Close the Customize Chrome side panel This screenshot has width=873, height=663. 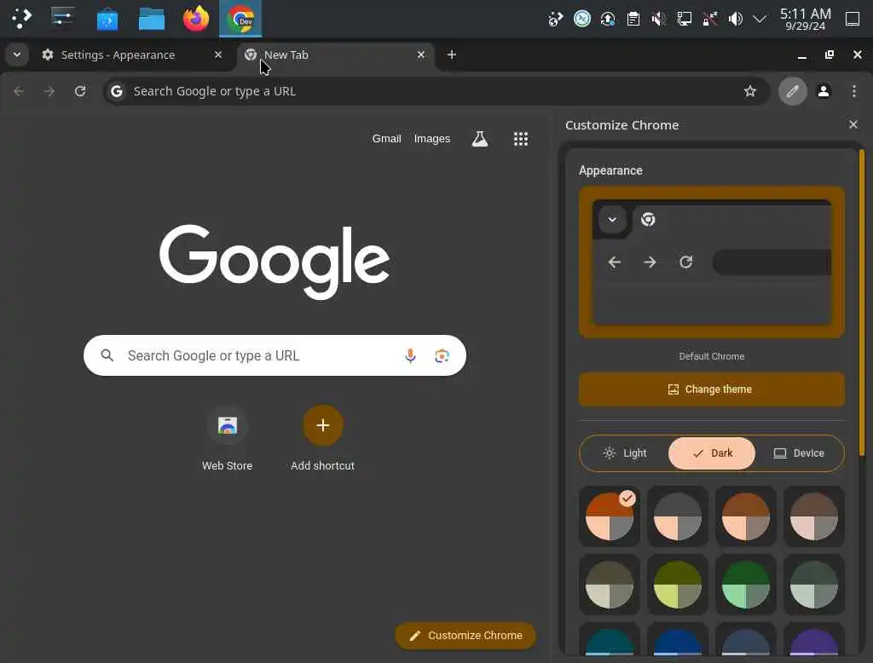coord(853,124)
